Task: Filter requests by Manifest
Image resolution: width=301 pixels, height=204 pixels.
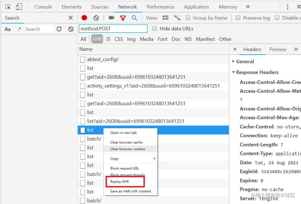Action: coord(205,39)
